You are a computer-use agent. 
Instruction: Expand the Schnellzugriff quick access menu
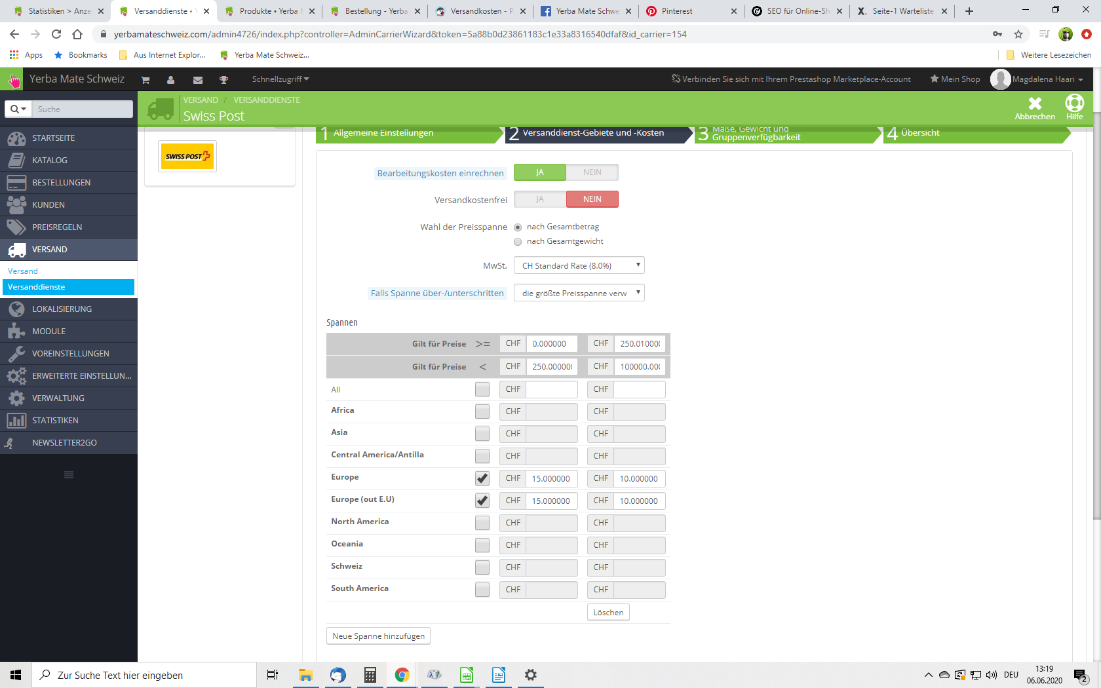click(x=280, y=79)
